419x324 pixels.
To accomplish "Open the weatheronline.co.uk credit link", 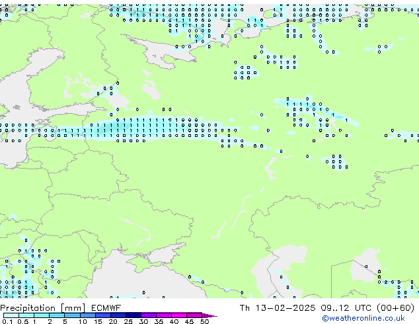I will [x=363, y=318].
